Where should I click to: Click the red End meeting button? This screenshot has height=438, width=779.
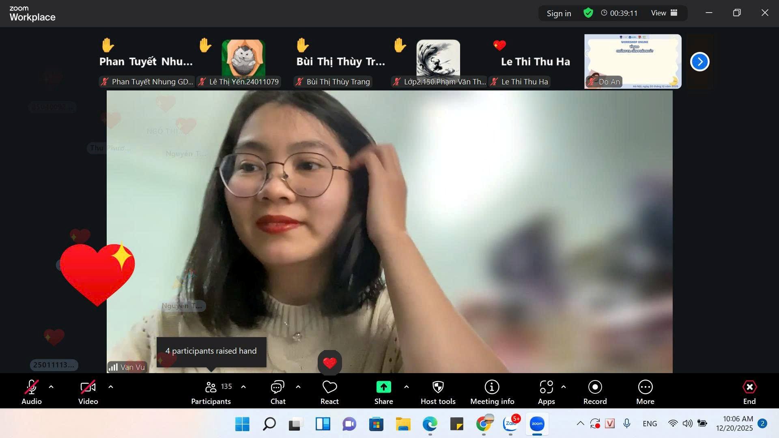coord(749,387)
